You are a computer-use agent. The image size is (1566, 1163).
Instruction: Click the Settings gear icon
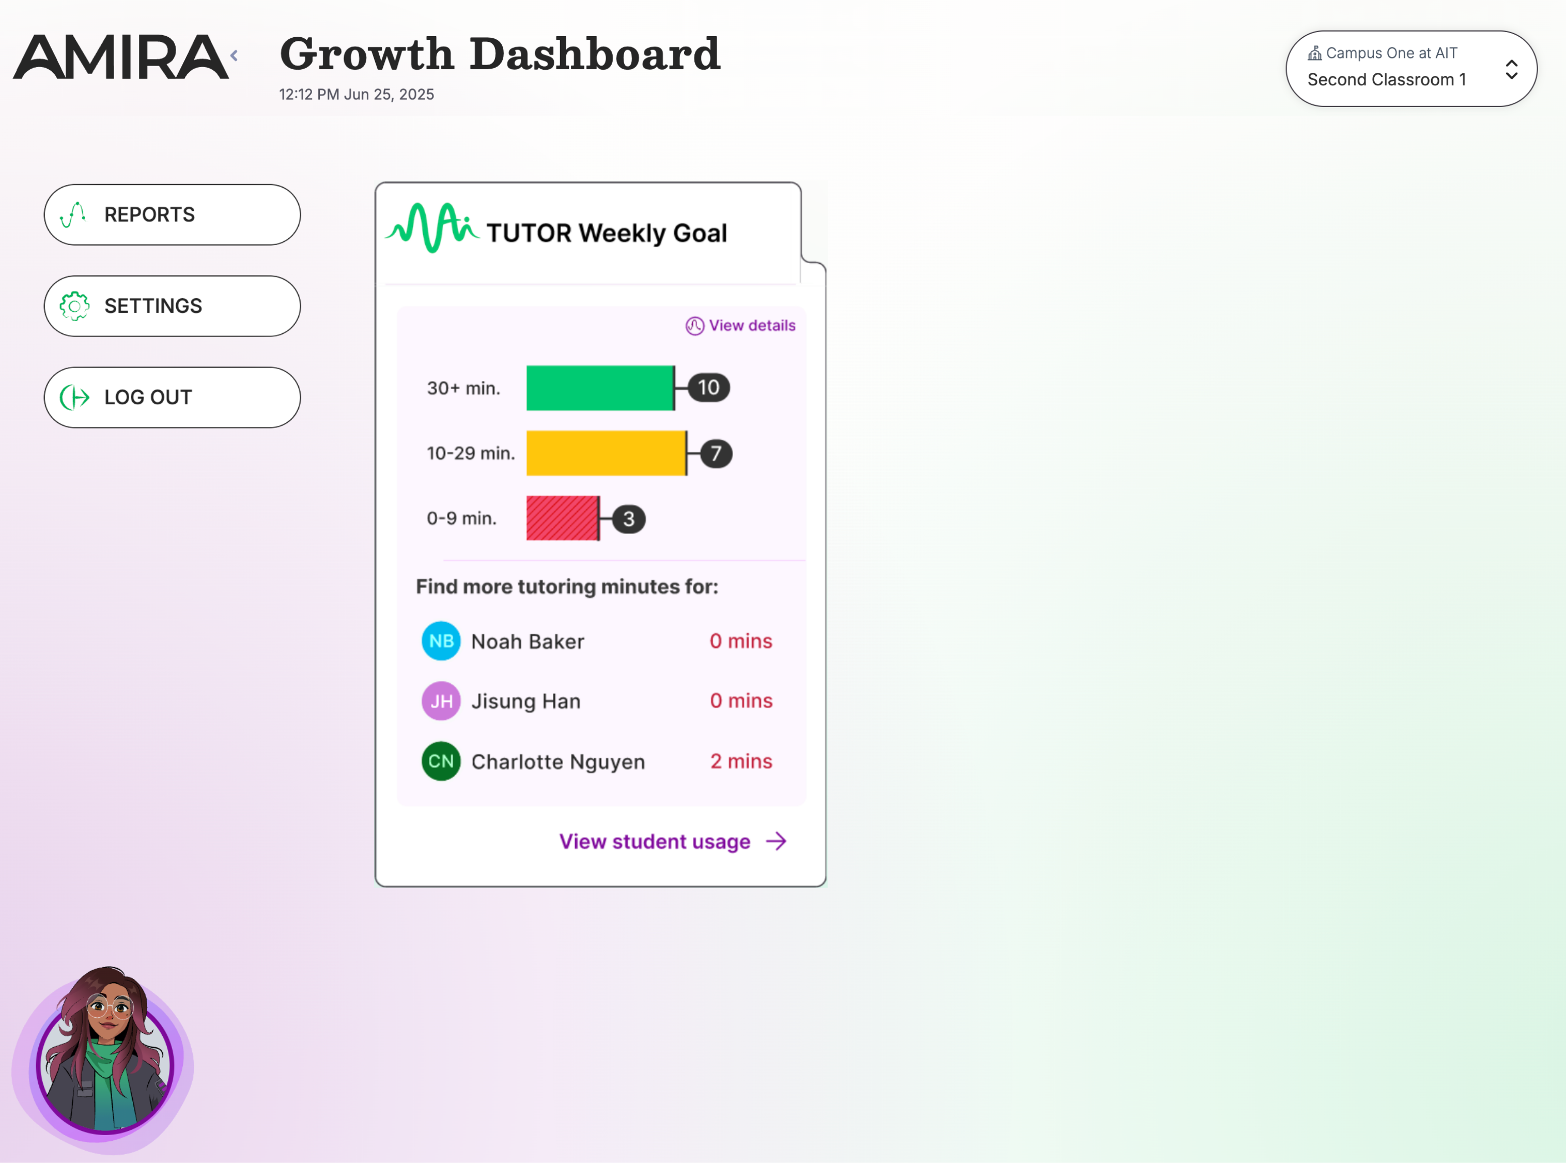pyautogui.click(x=74, y=306)
